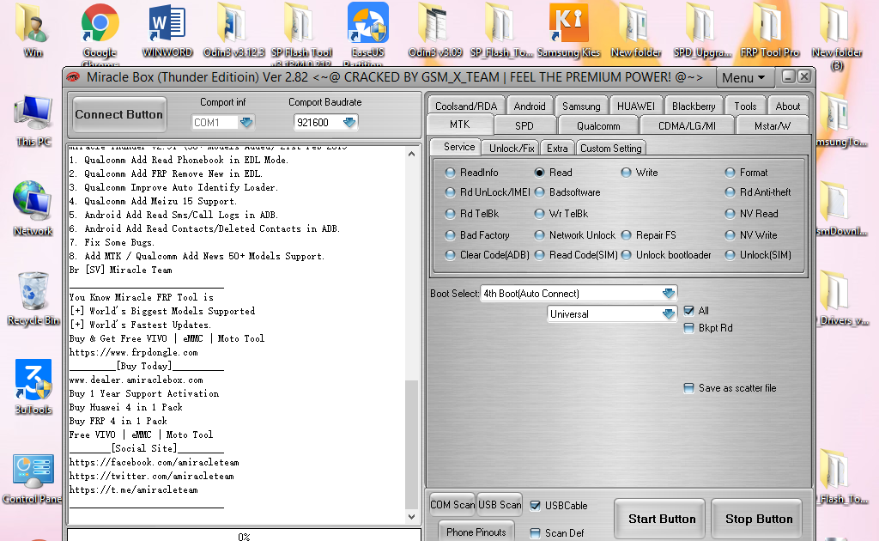Image resolution: width=879 pixels, height=541 pixels.
Task: Open the FRP Tool Pro folder
Action: pos(770,31)
